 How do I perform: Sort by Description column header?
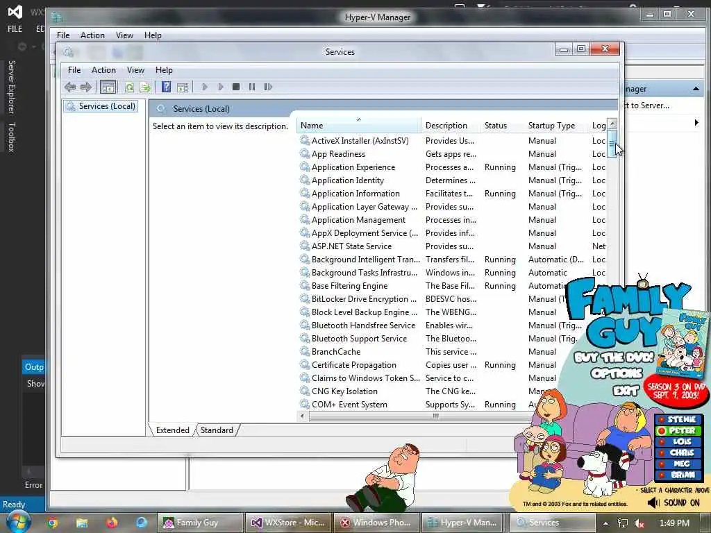[x=451, y=126]
